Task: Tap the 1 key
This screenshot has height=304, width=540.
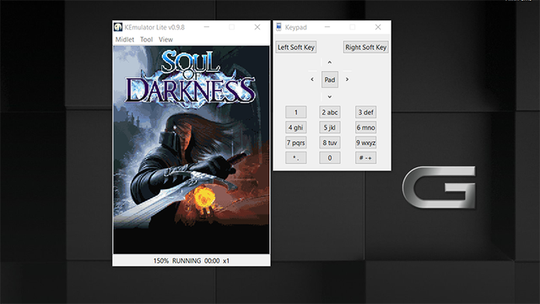Action: (x=295, y=112)
